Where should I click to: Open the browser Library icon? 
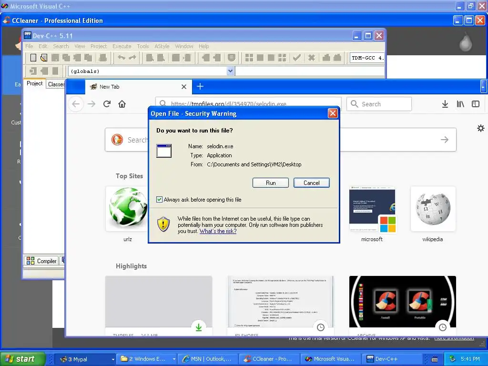pyautogui.click(x=460, y=104)
